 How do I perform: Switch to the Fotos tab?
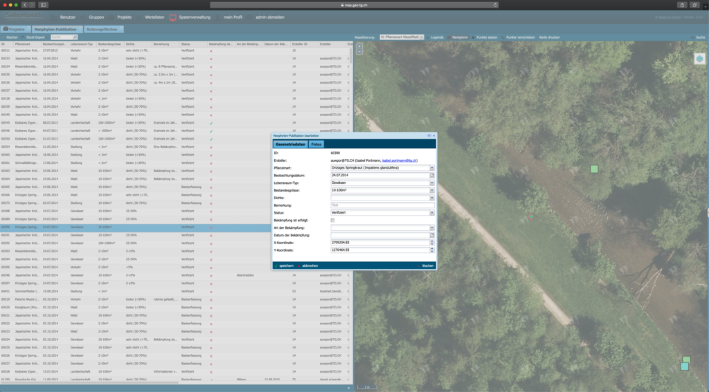(x=316, y=144)
